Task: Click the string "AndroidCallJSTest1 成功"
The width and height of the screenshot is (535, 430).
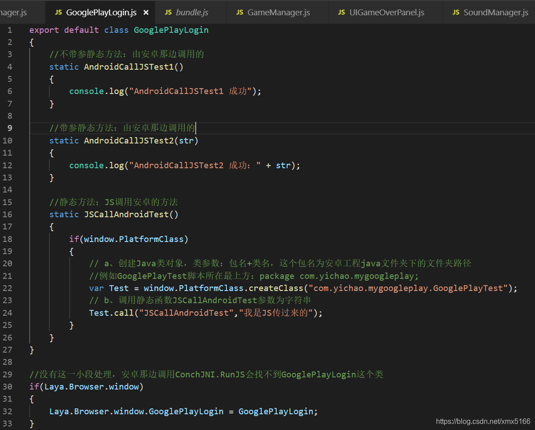Action: click(x=190, y=91)
